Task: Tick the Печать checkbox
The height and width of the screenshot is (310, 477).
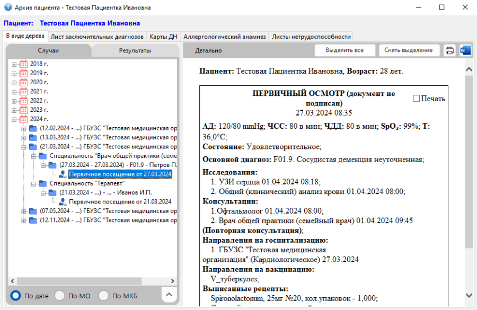Action: pyautogui.click(x=416, y=98)
